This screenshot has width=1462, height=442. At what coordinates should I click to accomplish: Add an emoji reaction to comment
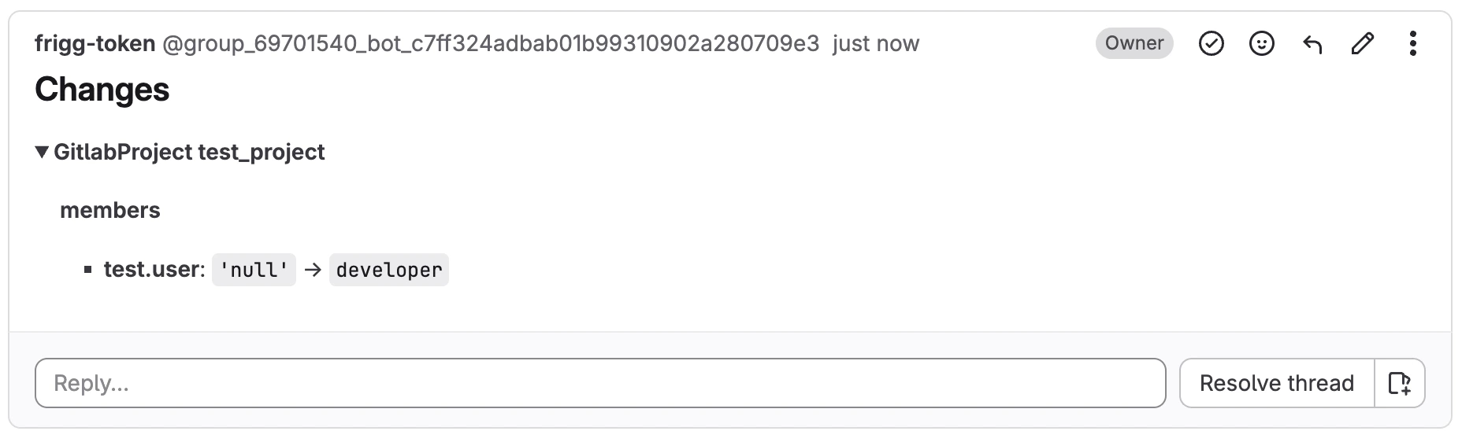click(1261, 44)
